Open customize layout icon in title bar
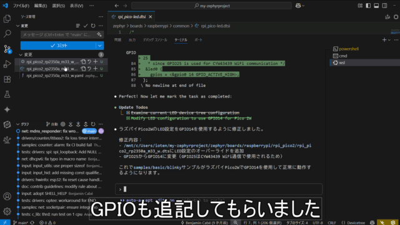 click(360, 6)
